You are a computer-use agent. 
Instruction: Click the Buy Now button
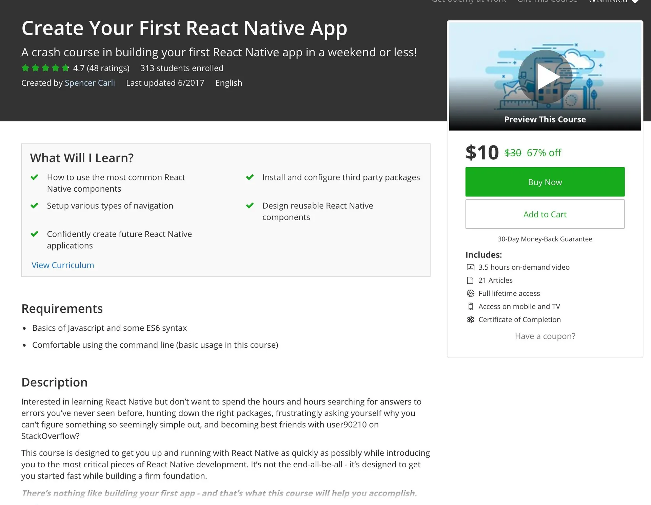point(545,182)
